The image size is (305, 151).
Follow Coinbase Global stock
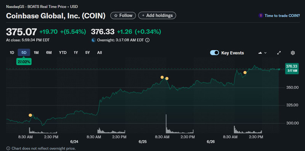click(x=123, y=16)
